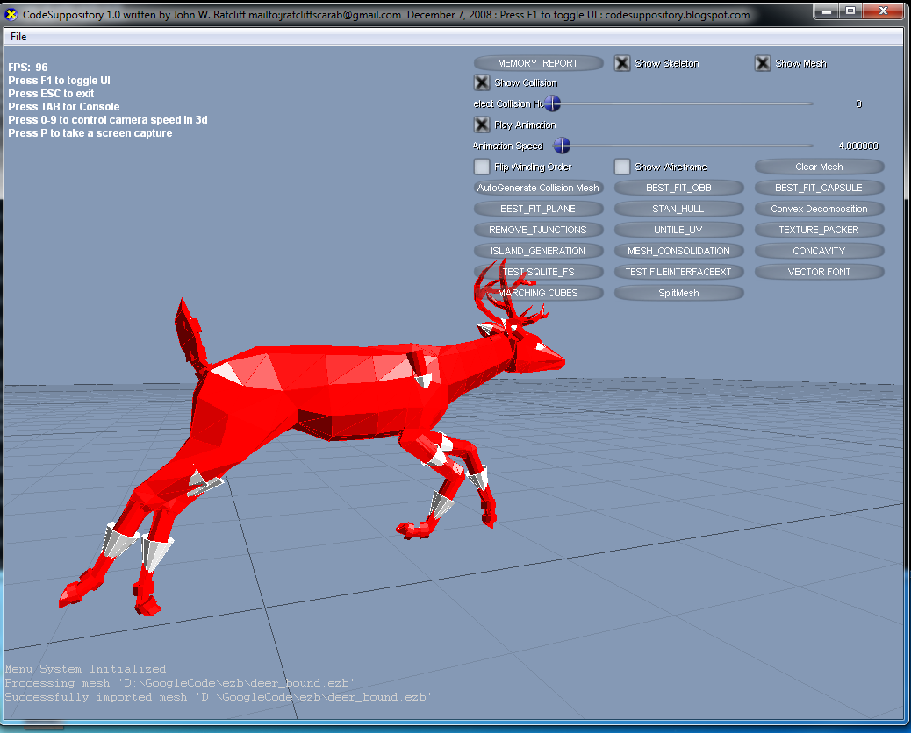This screenshot has width=911, height=733.
Task: Turn off the Play Animation checkbox
Action: 482,125
